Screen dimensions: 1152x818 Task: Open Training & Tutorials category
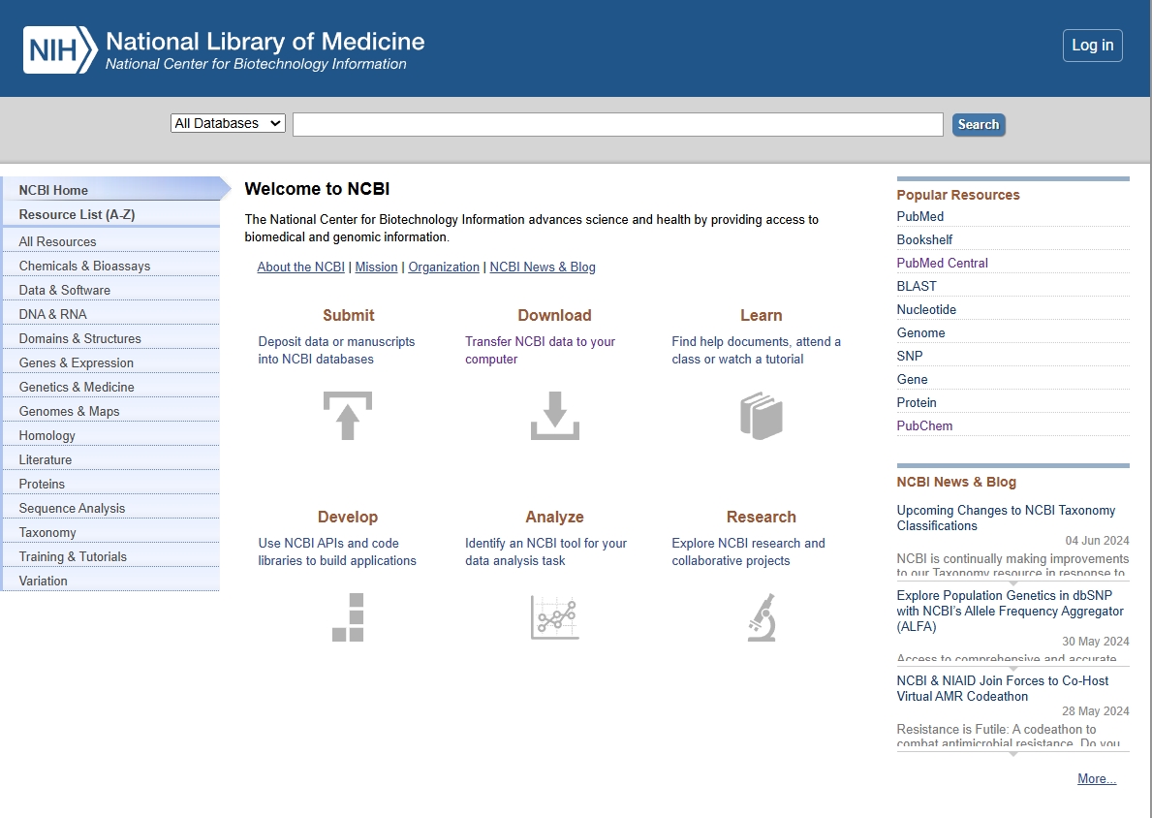click(110, 557)
